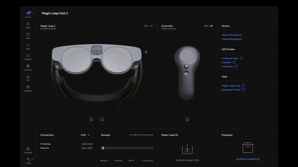Viewport: 298px width, 167px height.
Task: Click the Magic Leap 2 battery icon
Action: [x=151, y=26]
